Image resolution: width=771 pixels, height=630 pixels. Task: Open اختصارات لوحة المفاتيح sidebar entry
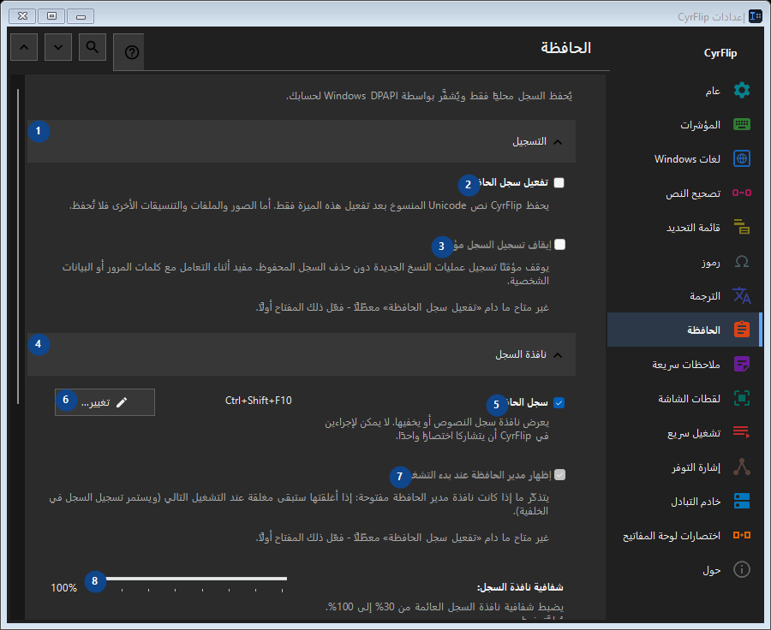684,535
